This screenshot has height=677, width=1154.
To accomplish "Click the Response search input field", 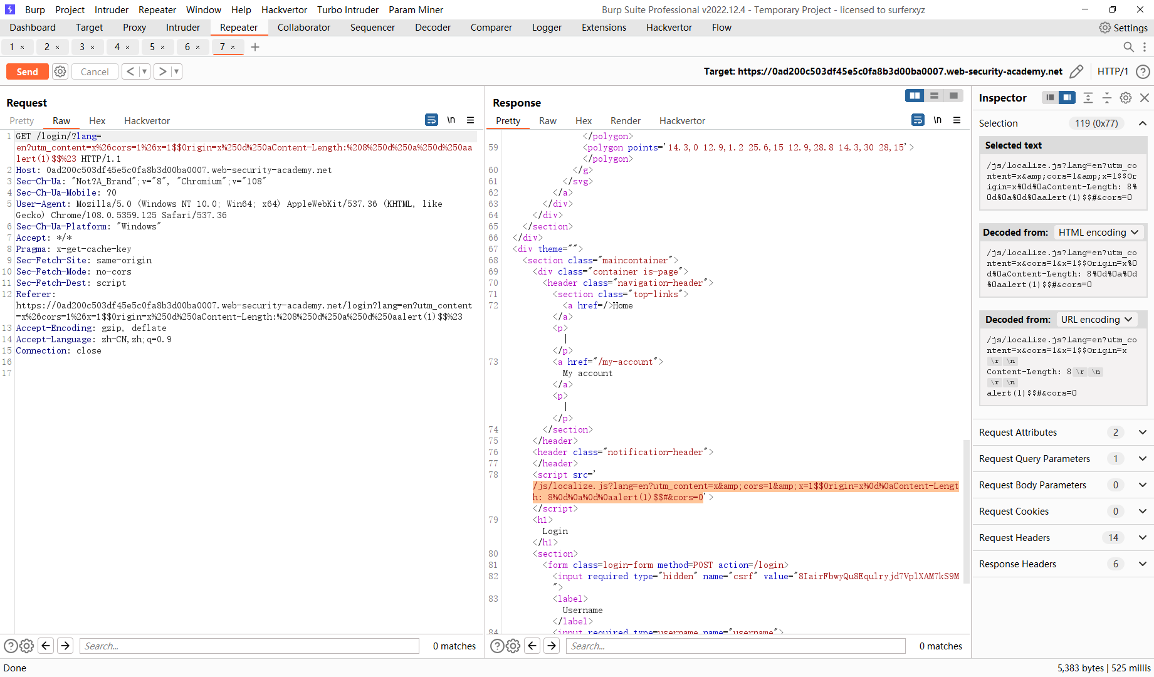I will [736, 646].
